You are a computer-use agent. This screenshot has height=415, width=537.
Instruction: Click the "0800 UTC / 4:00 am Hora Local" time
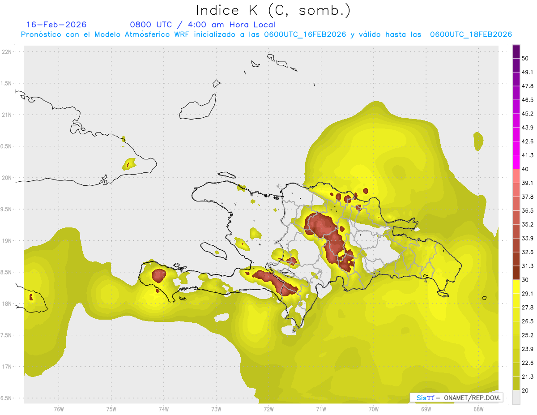point(203,25)
